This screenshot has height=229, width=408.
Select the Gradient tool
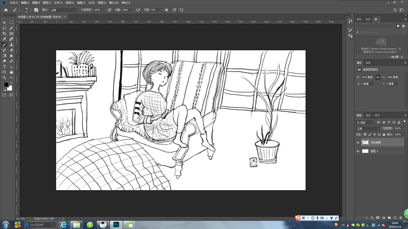click(x=4, y=56)
